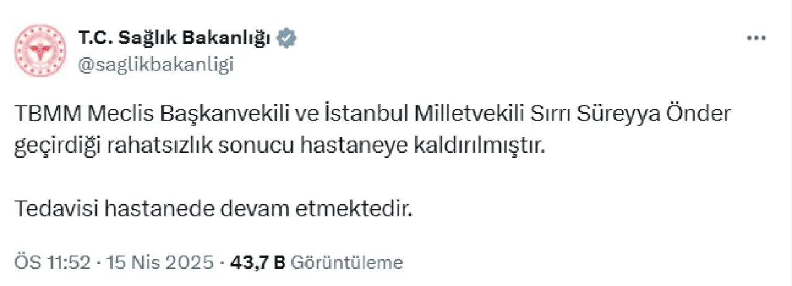Click the T.C. Sağlık Bakanlığı display name
Screen dimensions: 792x286
tap(174, 38)
